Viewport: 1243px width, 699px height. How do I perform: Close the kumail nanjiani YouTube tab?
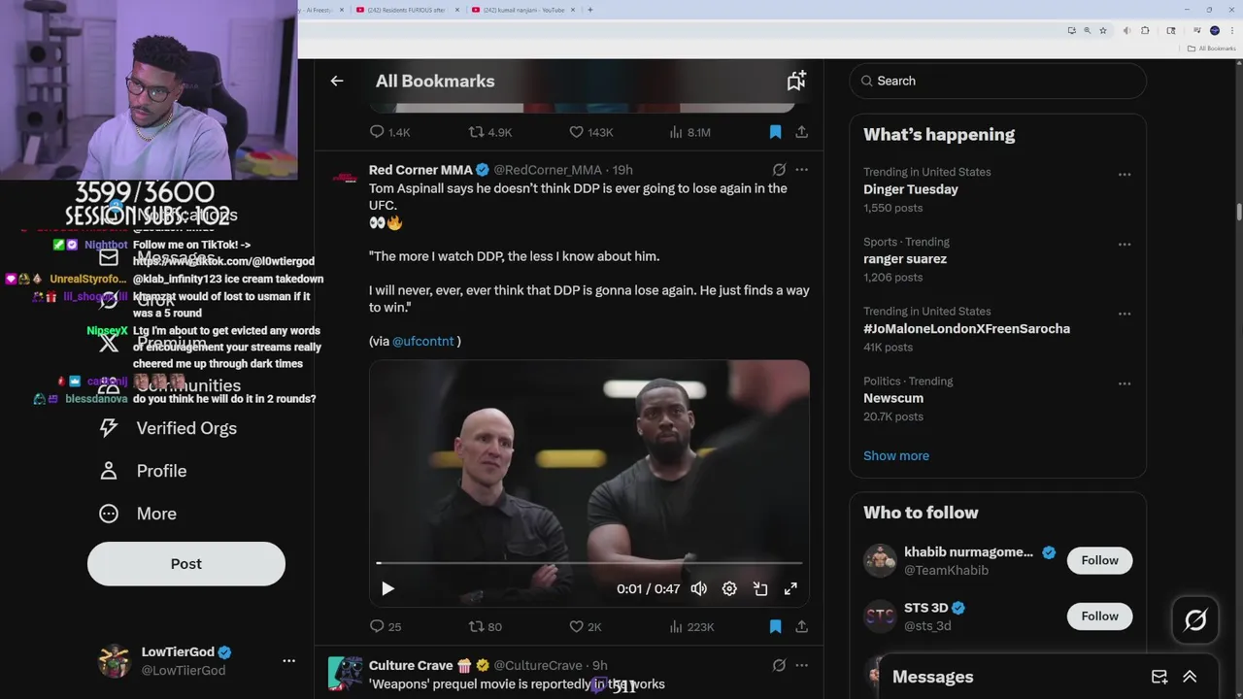pyautogui.click(x=575, y=10)
